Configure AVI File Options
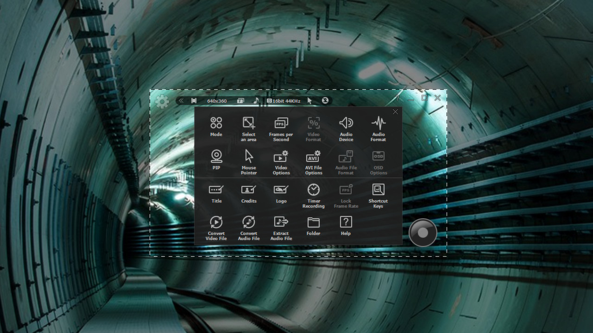Screen dimensions: 593x333 coord(313,160)
